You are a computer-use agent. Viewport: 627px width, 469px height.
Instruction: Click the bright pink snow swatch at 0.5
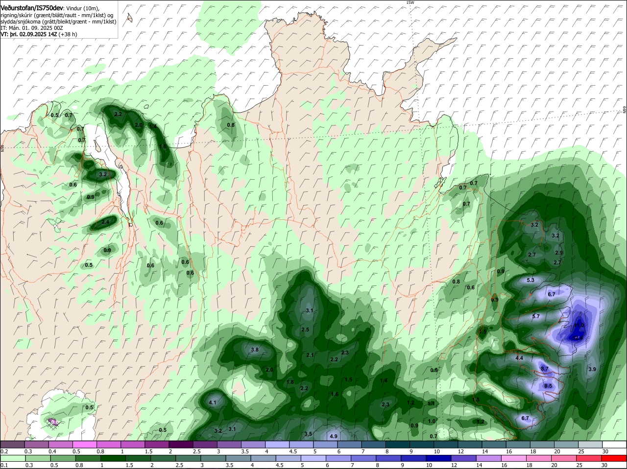85,444
